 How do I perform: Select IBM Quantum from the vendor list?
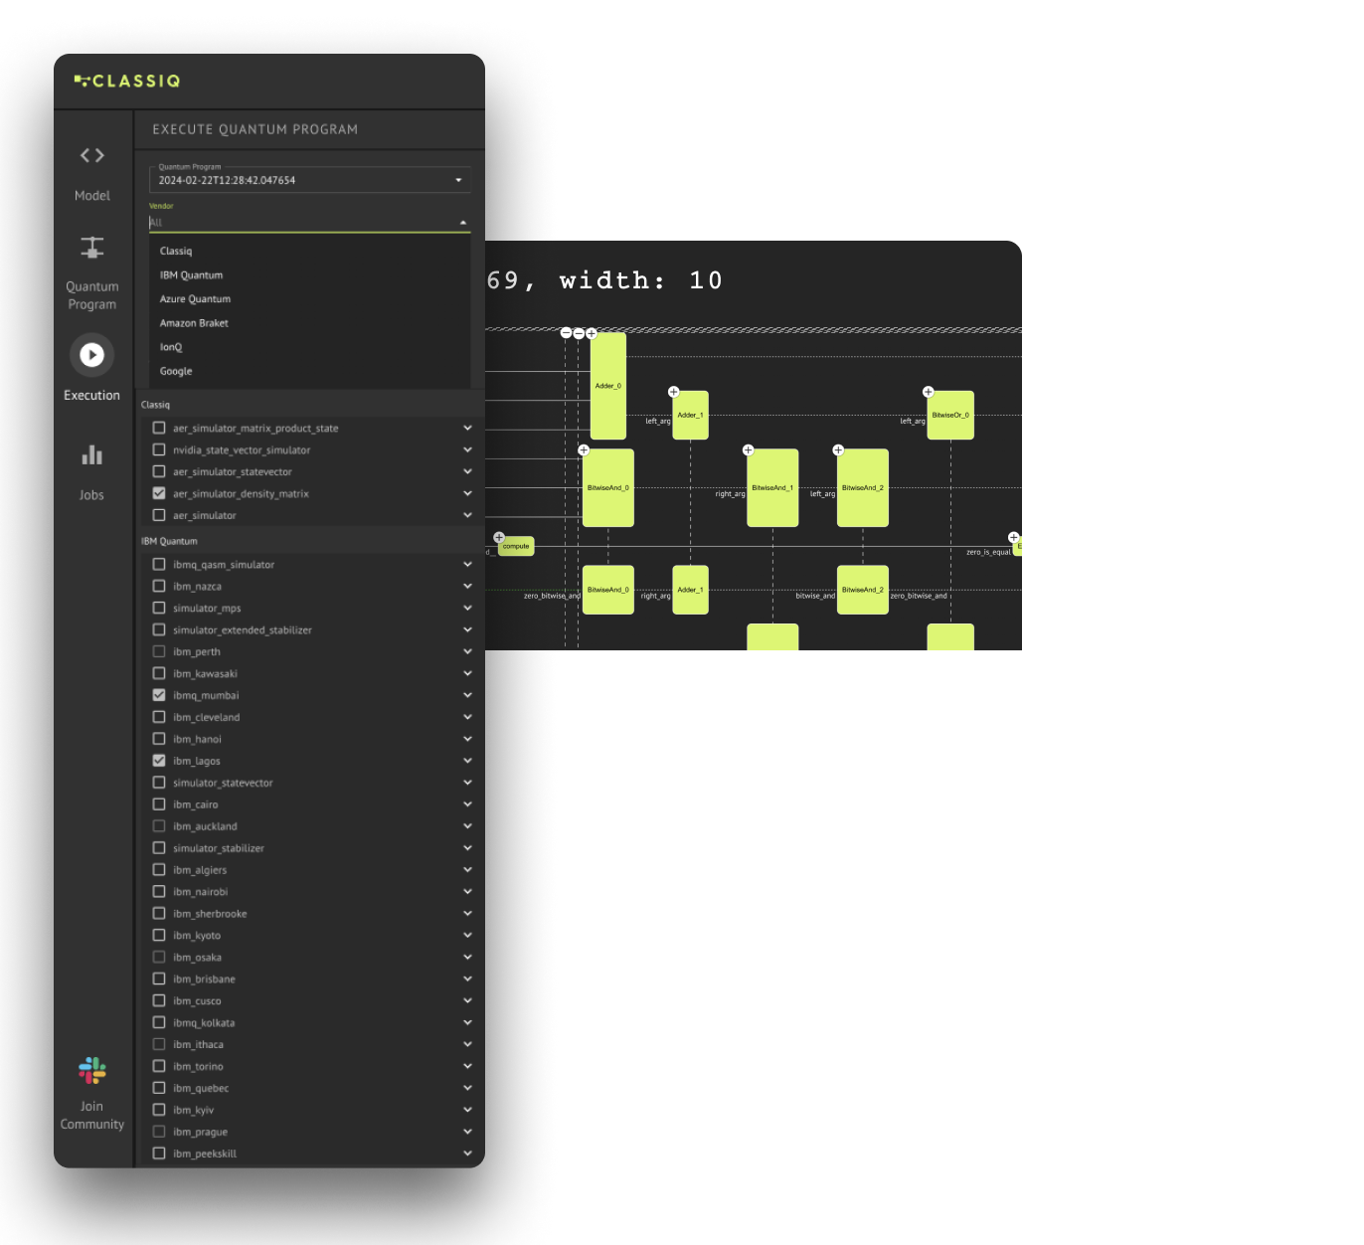pos(191,274)
